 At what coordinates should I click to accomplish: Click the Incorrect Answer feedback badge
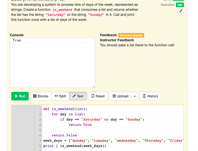point(131,35)
